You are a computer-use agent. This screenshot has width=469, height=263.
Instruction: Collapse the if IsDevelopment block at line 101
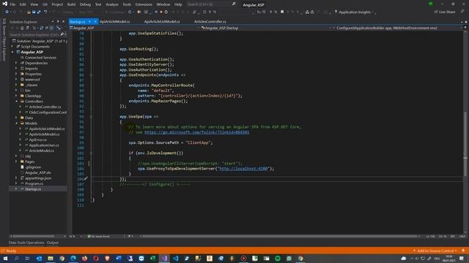tap(91, 153)
